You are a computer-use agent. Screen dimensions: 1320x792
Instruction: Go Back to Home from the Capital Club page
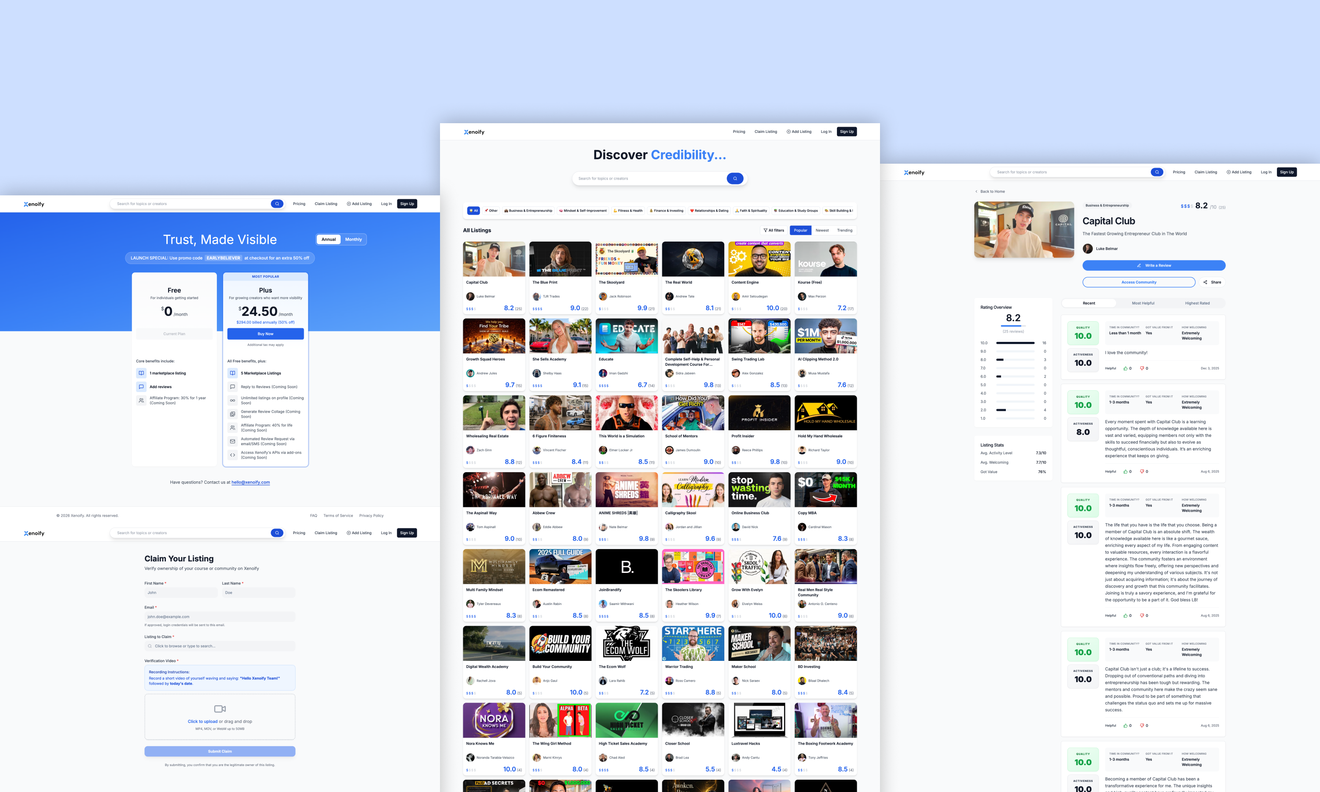coord(990,191)
